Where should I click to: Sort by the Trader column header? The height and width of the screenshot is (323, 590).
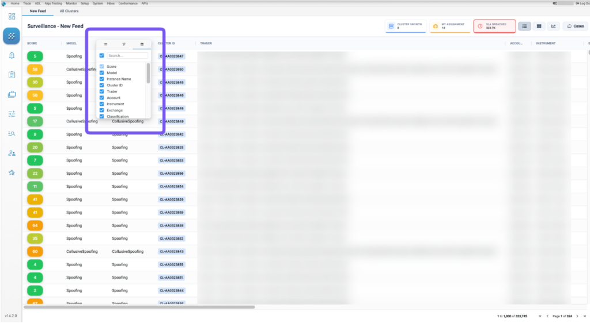pos(206,44)
